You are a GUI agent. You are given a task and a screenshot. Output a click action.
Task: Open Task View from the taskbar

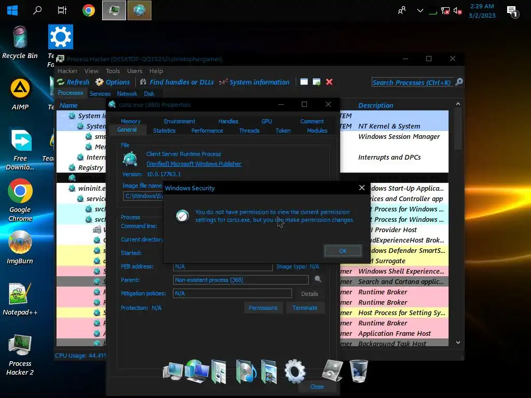coord(62,10)
